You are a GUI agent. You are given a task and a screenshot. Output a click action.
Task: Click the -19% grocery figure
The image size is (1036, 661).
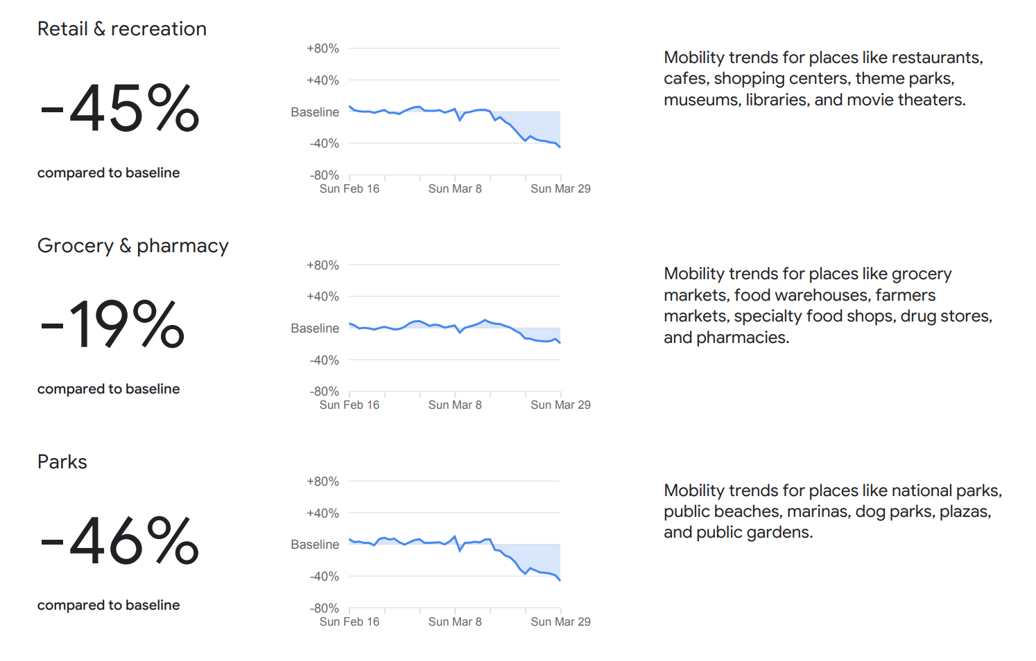113,324
